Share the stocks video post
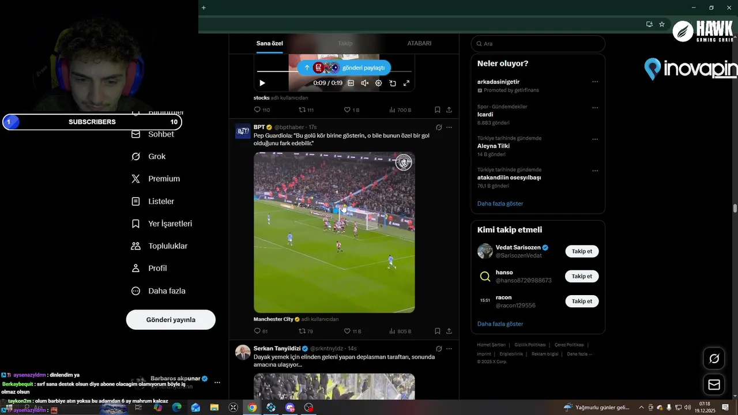The height and width of the screenshot is (415, 738). [449, 110]
